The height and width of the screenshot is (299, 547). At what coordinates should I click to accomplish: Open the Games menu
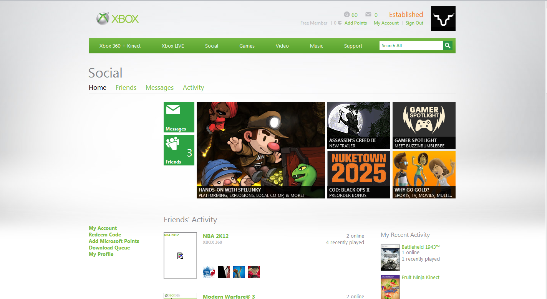point(247,46)
